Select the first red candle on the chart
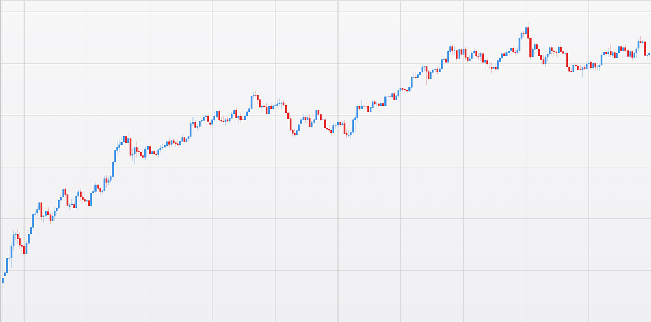This screenshot has width=651, height=322. pyautogui.click(x=17, y=236)
